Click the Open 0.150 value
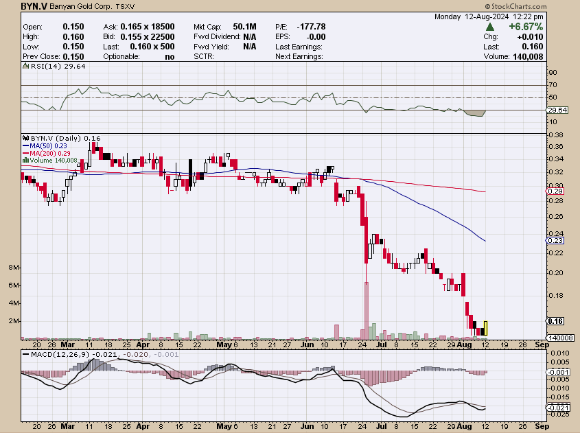The height and width of the screenshot is (433, 580). [73, 27]
